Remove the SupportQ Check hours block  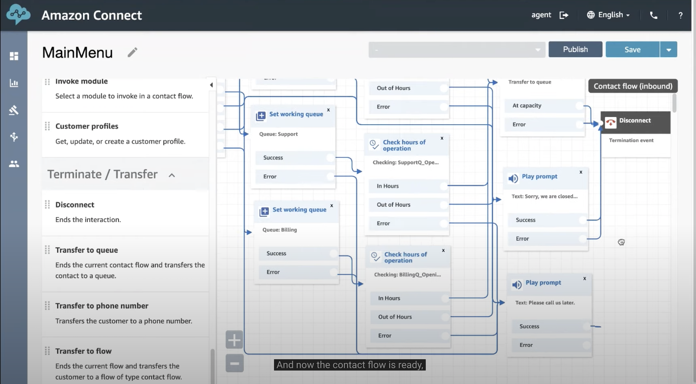coord(442,138)
